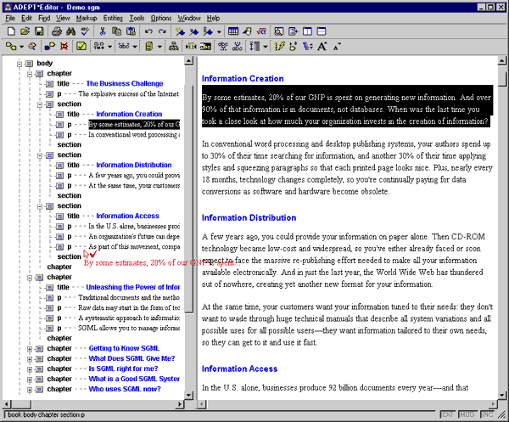Expand the What Does SGML Give Me? chapter
The image size is (509, 422).
[x=30, y=359]
